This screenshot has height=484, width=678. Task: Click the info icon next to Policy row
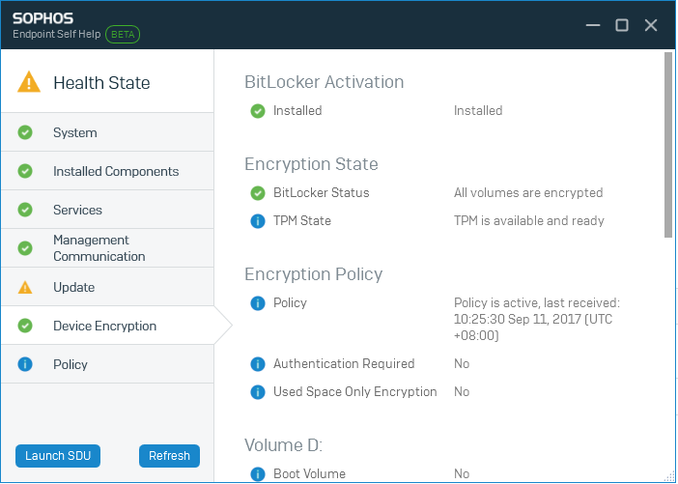click(x=258, y=303)
